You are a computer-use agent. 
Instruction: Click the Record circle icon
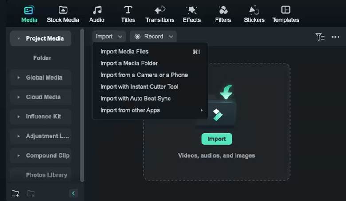point(138,37)
